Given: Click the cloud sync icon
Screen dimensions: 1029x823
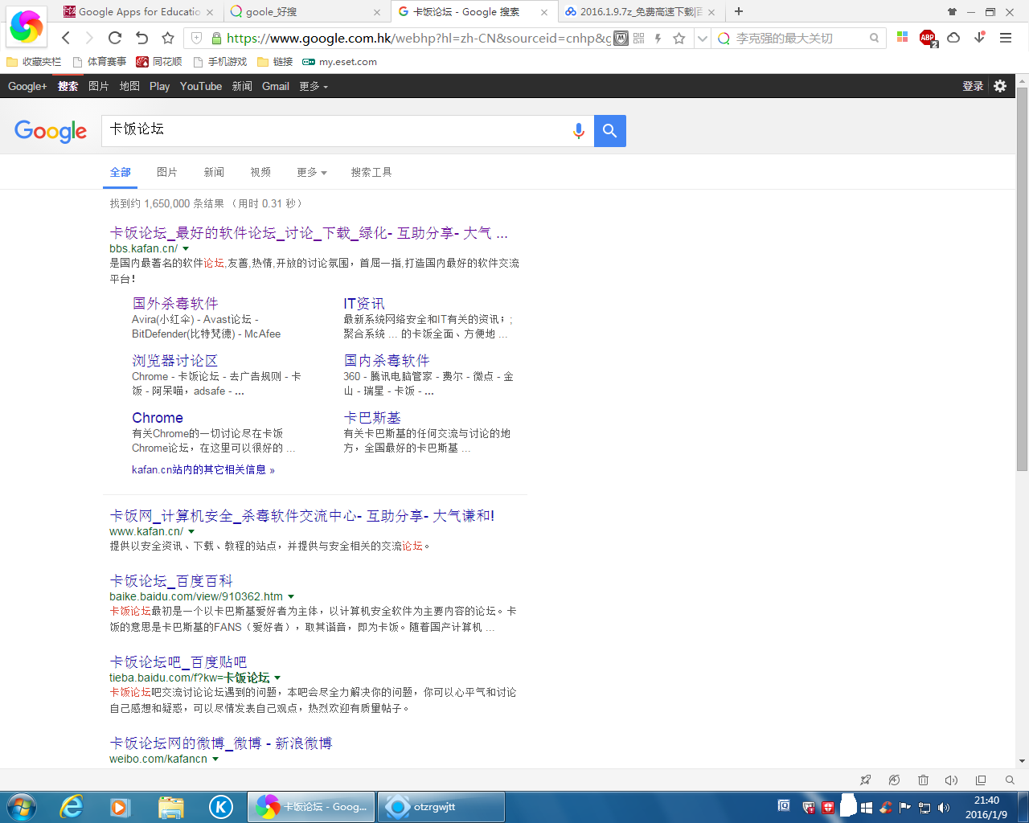Looking at the screenshot, I should coord(953,38).
